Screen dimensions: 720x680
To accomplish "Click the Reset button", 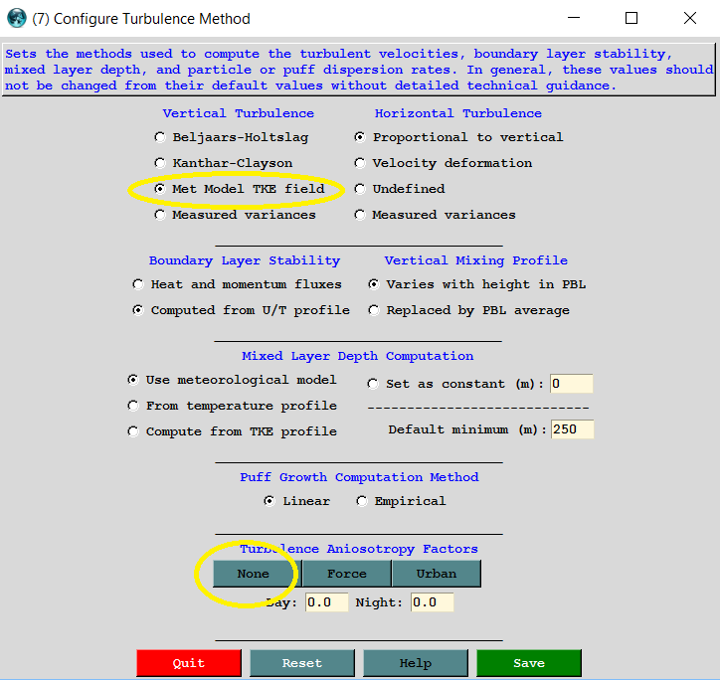I will (302, 663).
